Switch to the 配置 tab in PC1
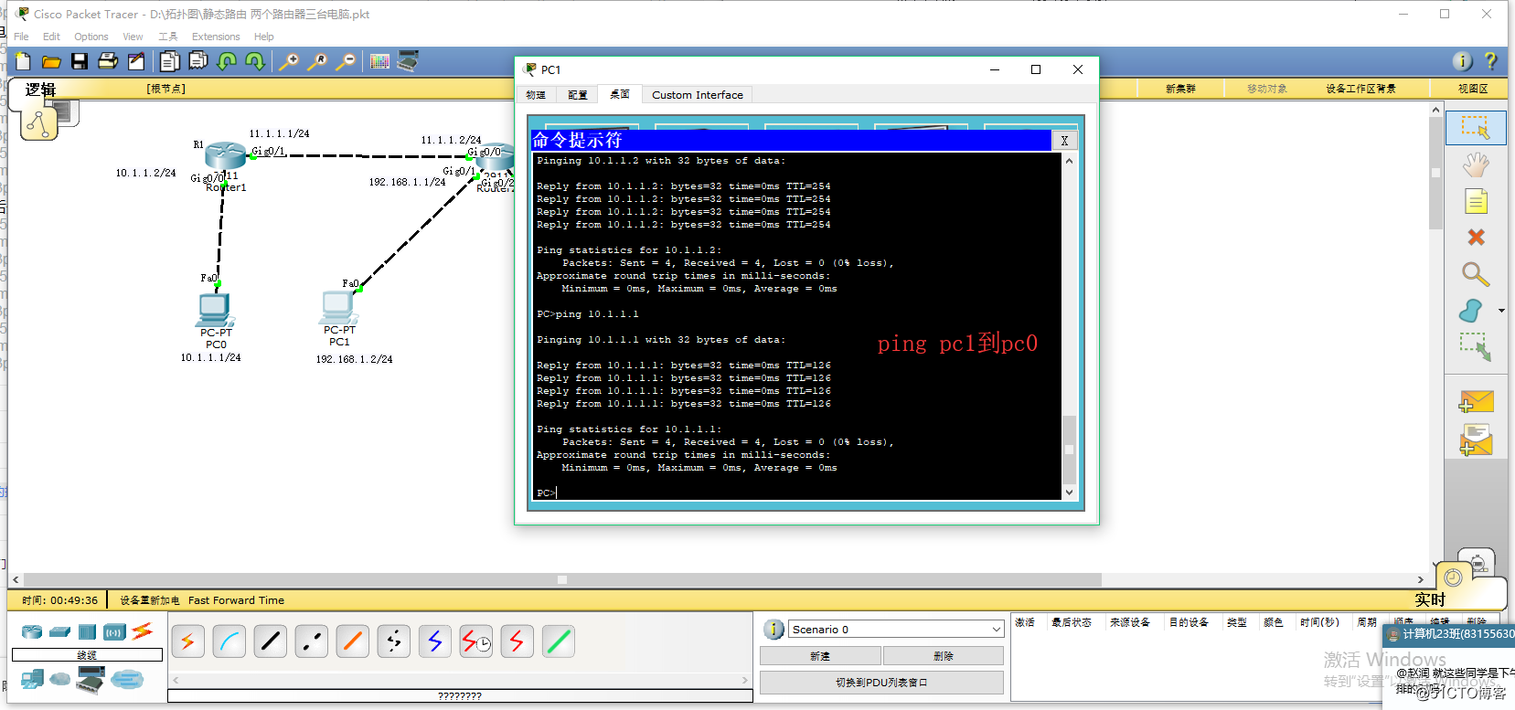The height and width of the screenshot is (710, 1515). click(578, 95)
